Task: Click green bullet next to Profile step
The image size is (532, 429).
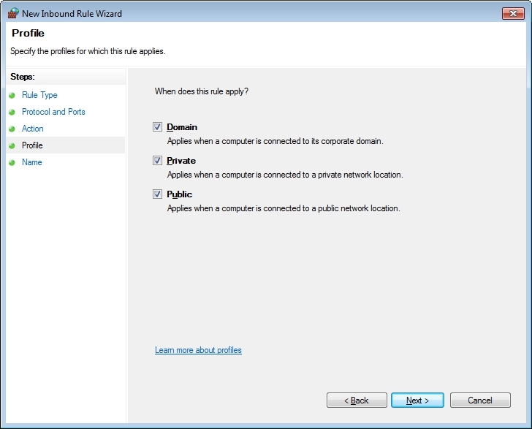Action: [12, 146]
